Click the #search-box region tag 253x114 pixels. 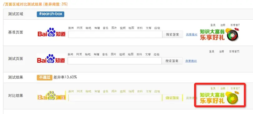51,14
